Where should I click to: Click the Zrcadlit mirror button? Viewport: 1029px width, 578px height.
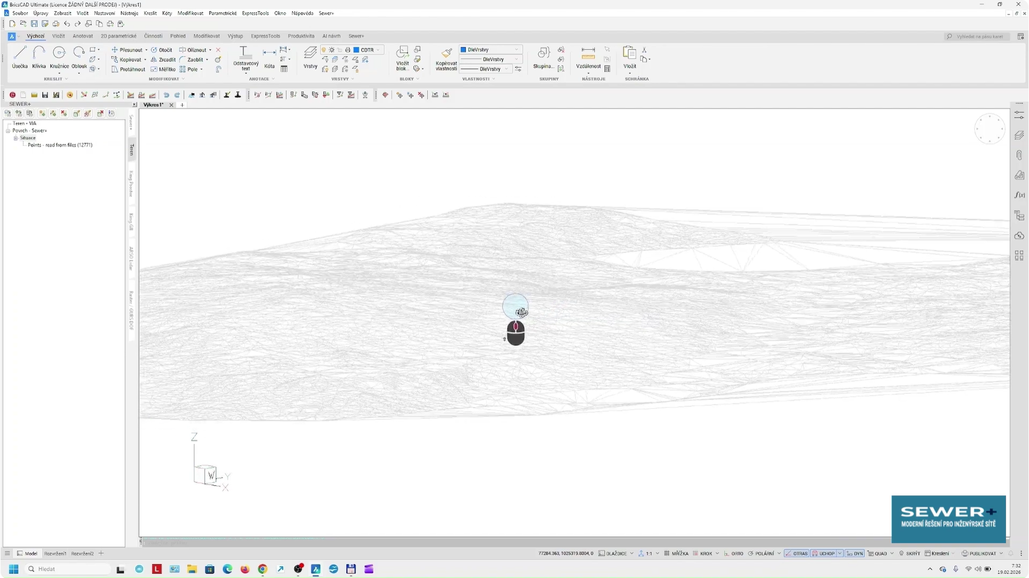pos(163,60)
